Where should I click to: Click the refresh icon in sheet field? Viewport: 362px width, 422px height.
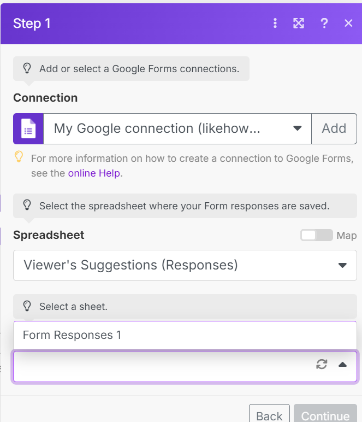[322, 365]
